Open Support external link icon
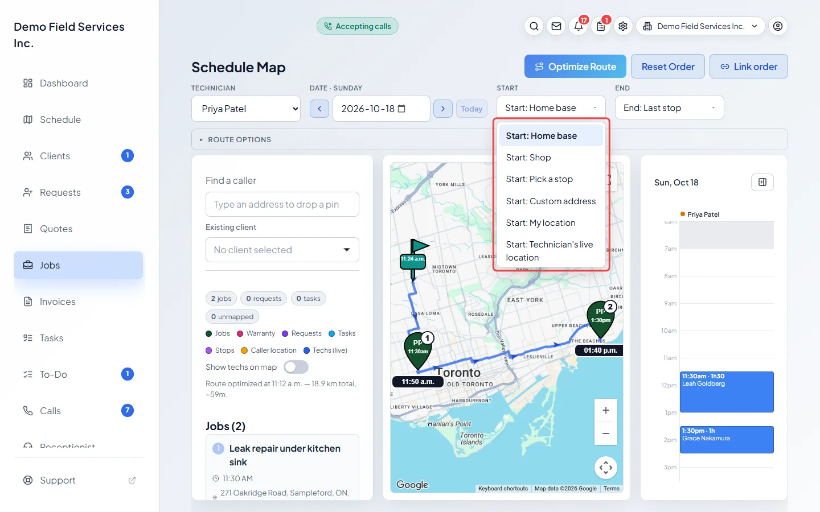This screenshot has width=820, height=512. click(x=132, y=480)
